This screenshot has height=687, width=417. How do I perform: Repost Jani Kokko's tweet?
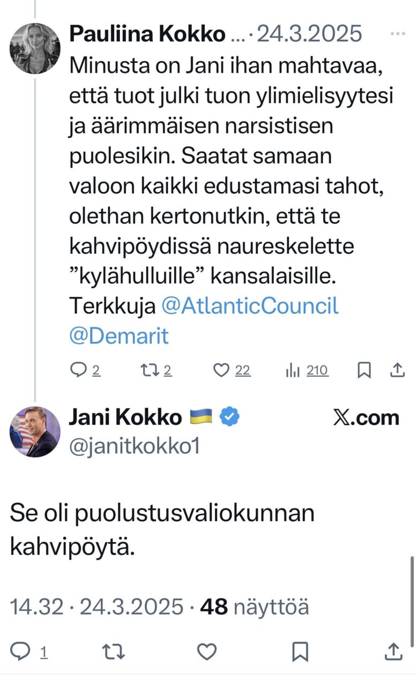pos(114,652)
